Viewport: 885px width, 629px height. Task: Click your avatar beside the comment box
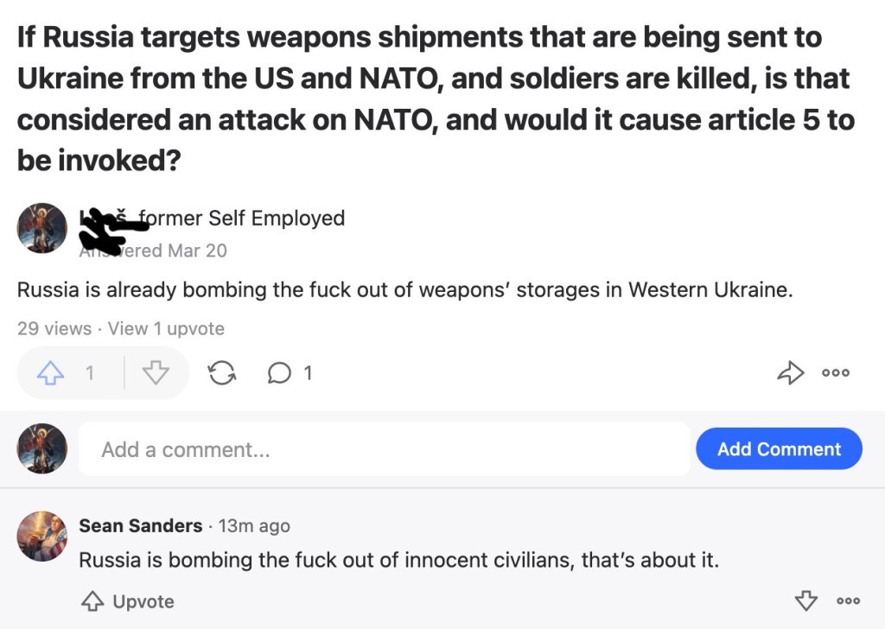tap(41, 448)
